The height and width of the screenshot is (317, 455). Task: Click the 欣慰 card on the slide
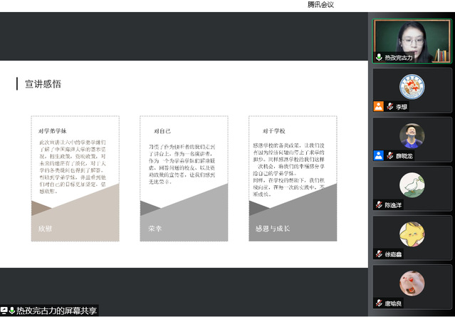tap(75, 178)
